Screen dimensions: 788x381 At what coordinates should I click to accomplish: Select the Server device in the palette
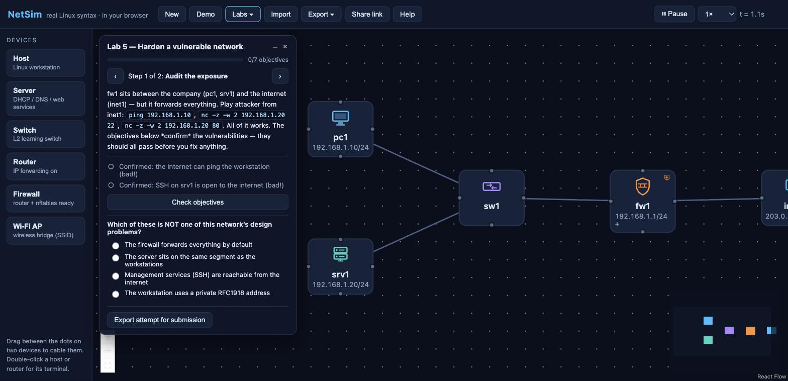pos(46,99)
